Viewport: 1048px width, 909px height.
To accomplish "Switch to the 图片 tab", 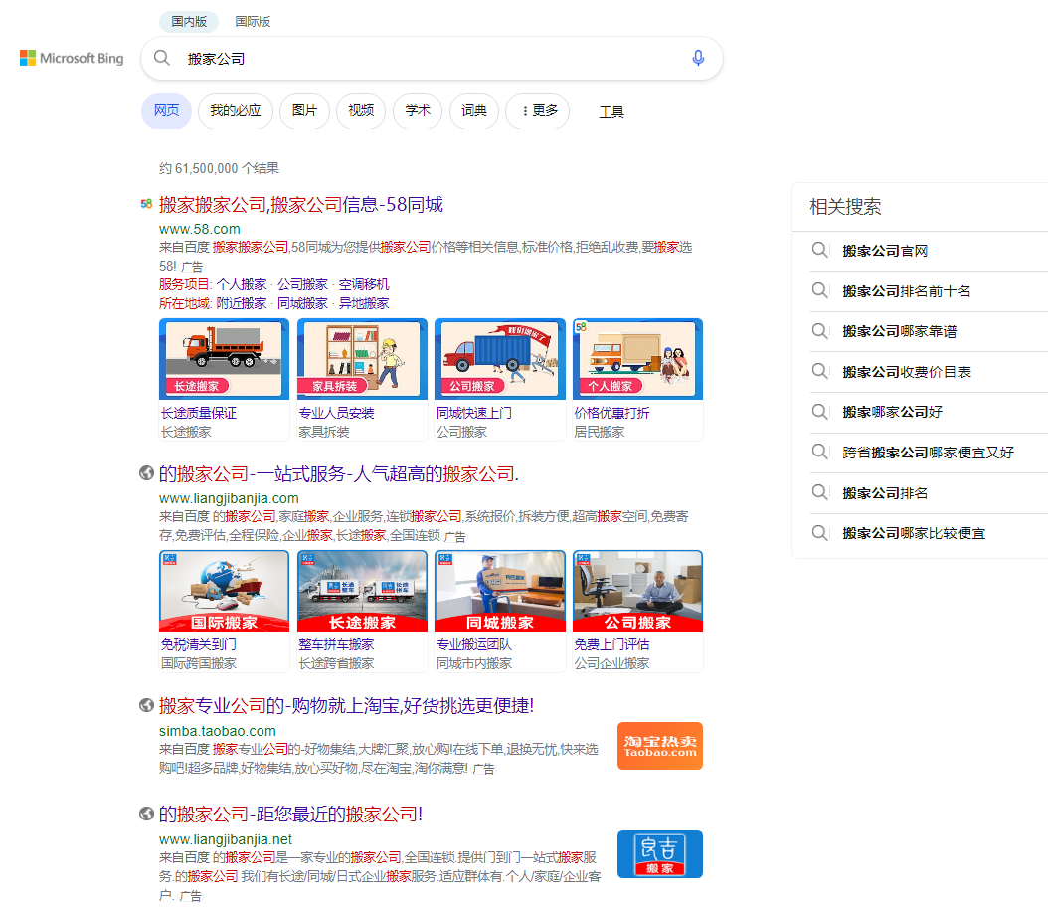I will pyautogui.click(x=304, y=111).
